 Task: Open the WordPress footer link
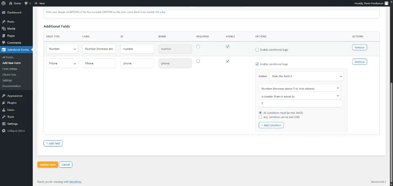coord(75,182)
